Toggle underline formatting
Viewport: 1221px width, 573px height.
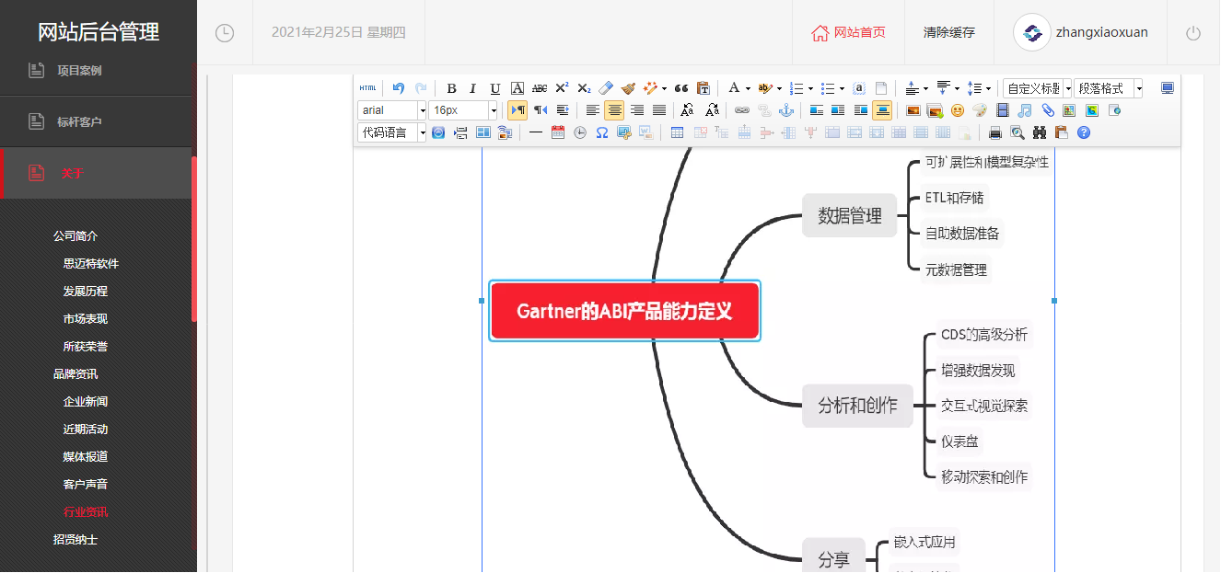pyautogui.click(x=495, y=88)
